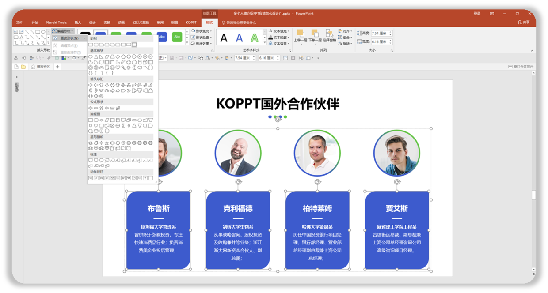Apply the blue Abc shape style
The height and width of the screenshot is (293, 548).
(x=162, y=37)
